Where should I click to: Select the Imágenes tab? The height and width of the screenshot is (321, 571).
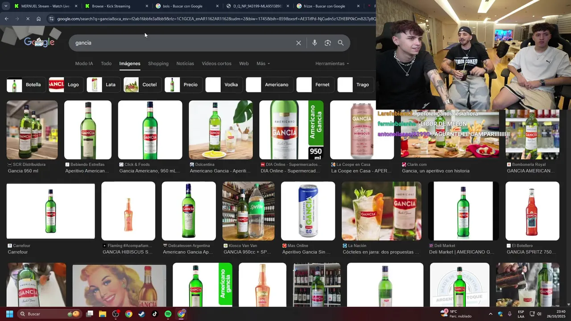tap(130, 63)
